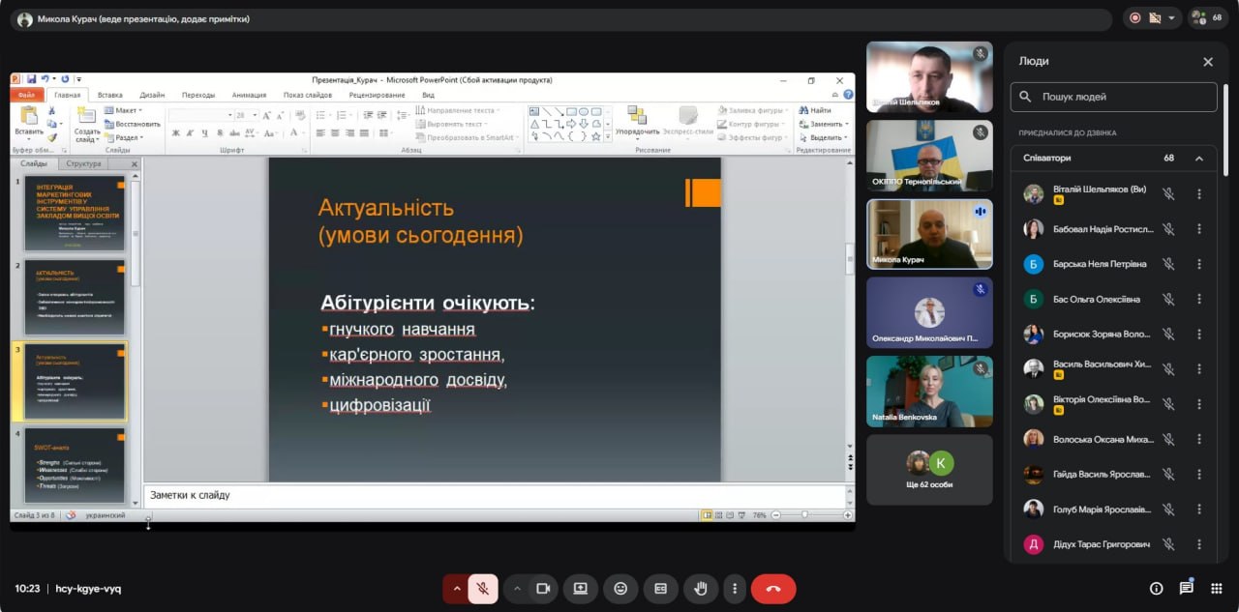Toggle the camera on or off
Screen dimensions: 1239x612
(x=543, y=588)
